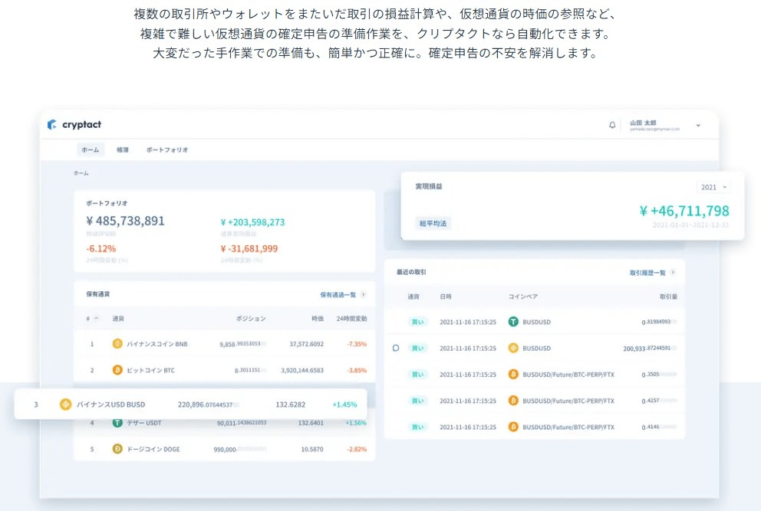
Task: Click the 24時間変動 column header
Action: [x=351, y=319]
